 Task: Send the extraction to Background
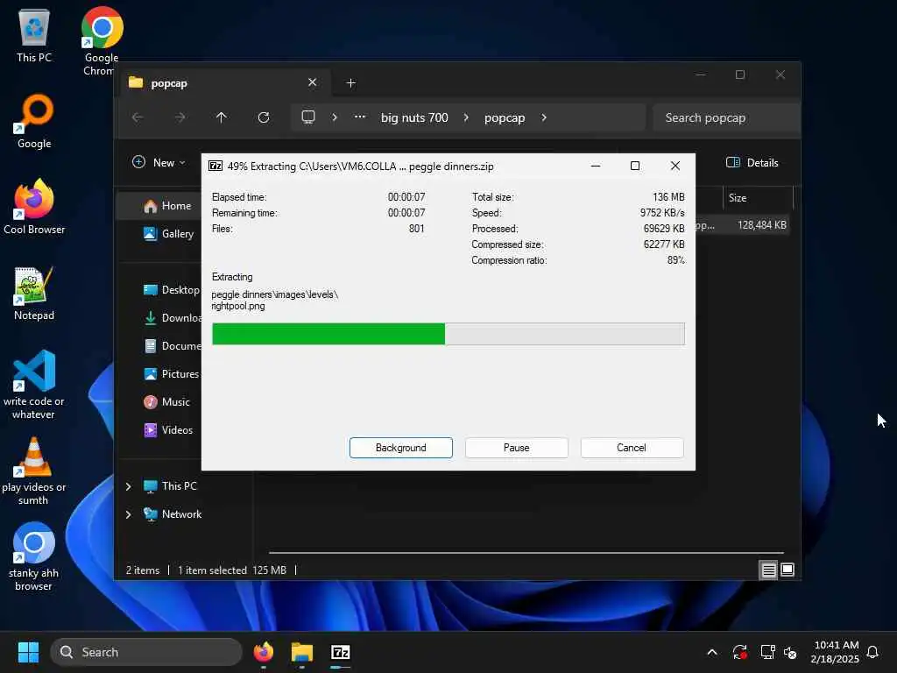point(401,448)
